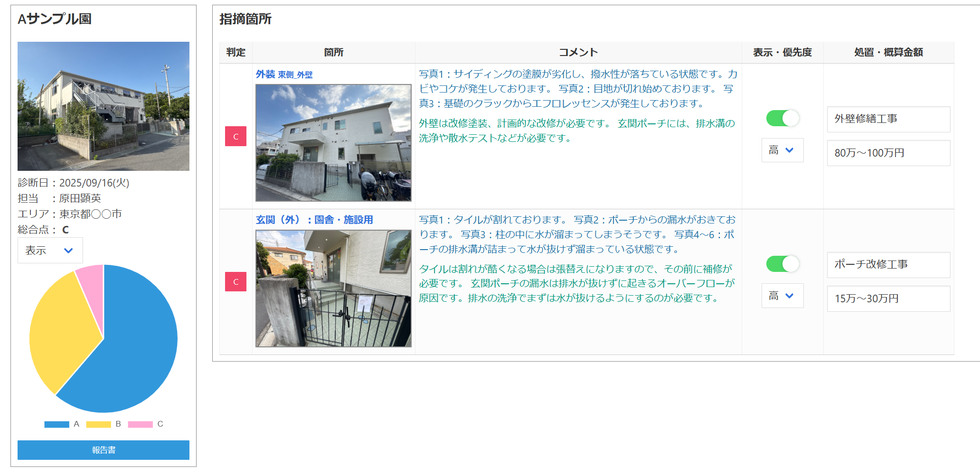Click the pink C legend swatch
The width and height of the screenshot is (980, 475).
pos(140,424)
